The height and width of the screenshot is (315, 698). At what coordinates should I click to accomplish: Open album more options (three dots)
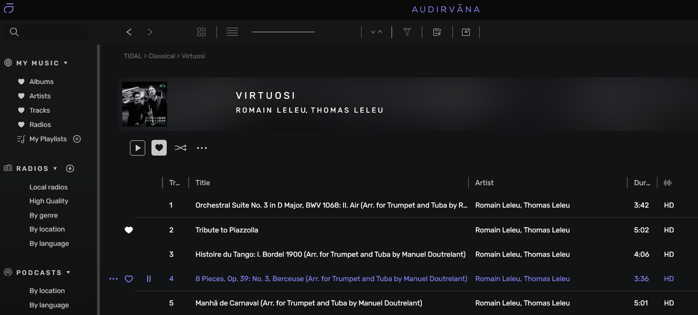pyautogui.click(x=202, y=148)
